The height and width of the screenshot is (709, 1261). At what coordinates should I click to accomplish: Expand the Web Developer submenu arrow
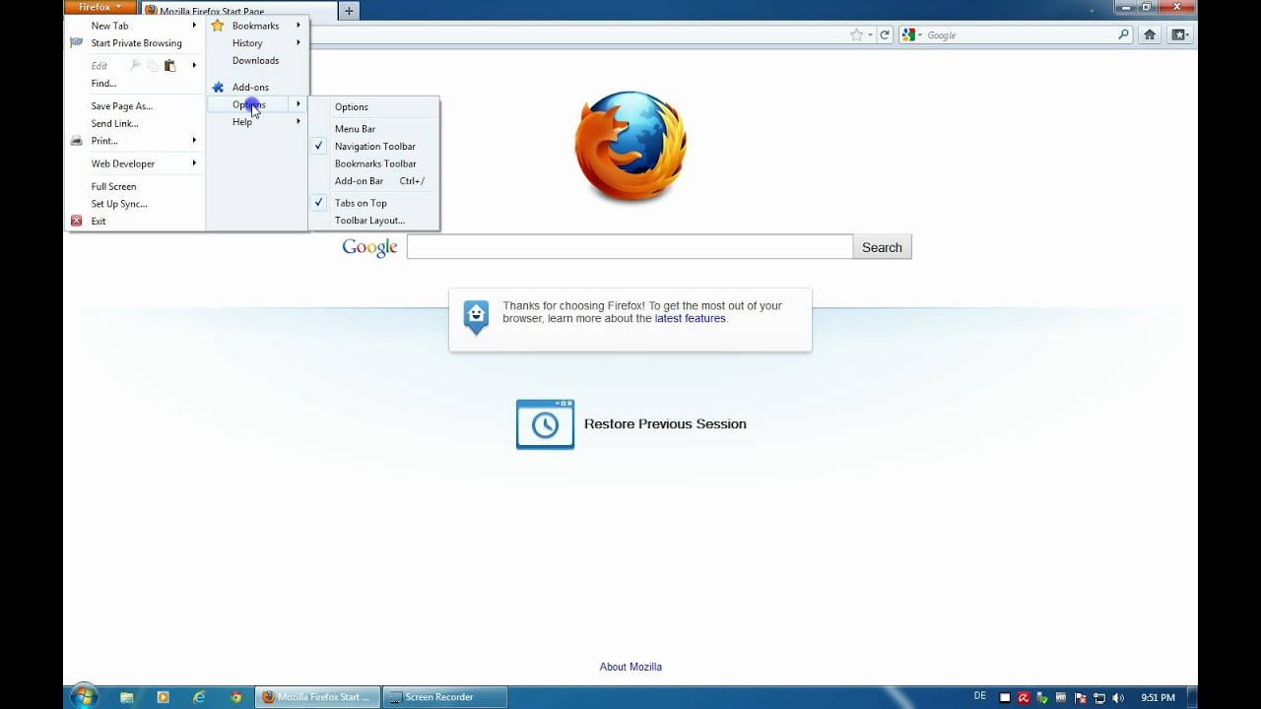[194, 163]
